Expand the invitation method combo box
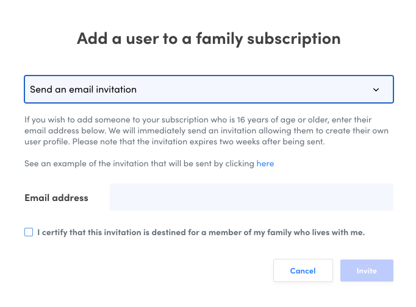 (209, 90)
